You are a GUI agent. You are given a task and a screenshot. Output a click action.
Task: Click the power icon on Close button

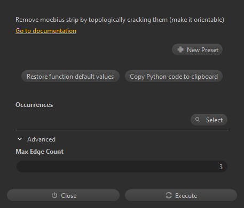click(x=54, y=195)
